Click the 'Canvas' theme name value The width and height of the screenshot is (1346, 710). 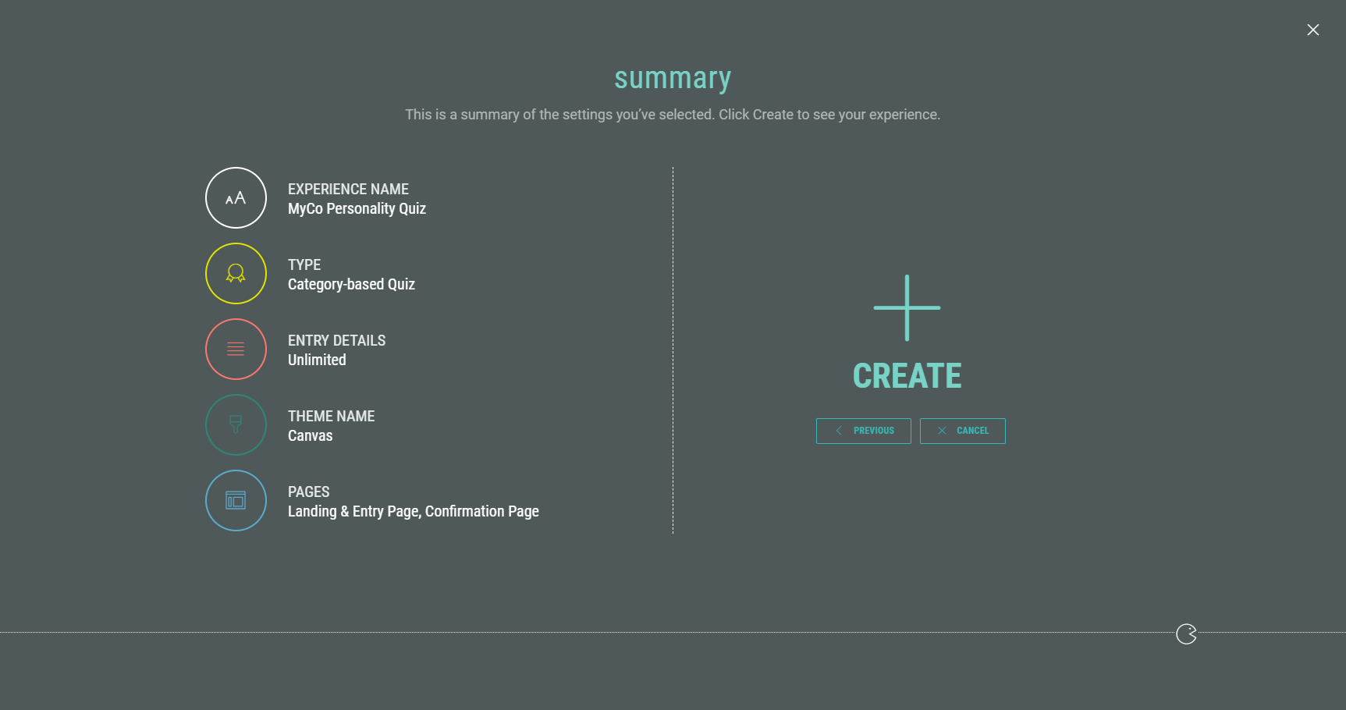[x=310, y=436]
